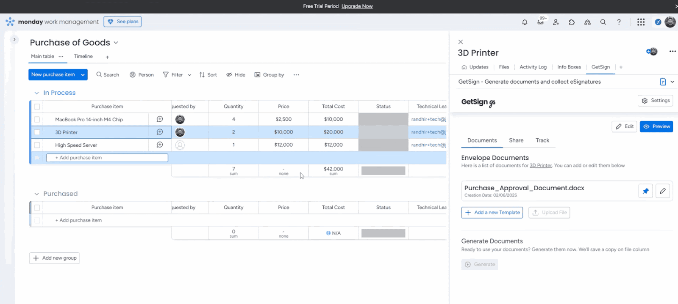
Task: Add a new board view
Action: click(107, 57)
